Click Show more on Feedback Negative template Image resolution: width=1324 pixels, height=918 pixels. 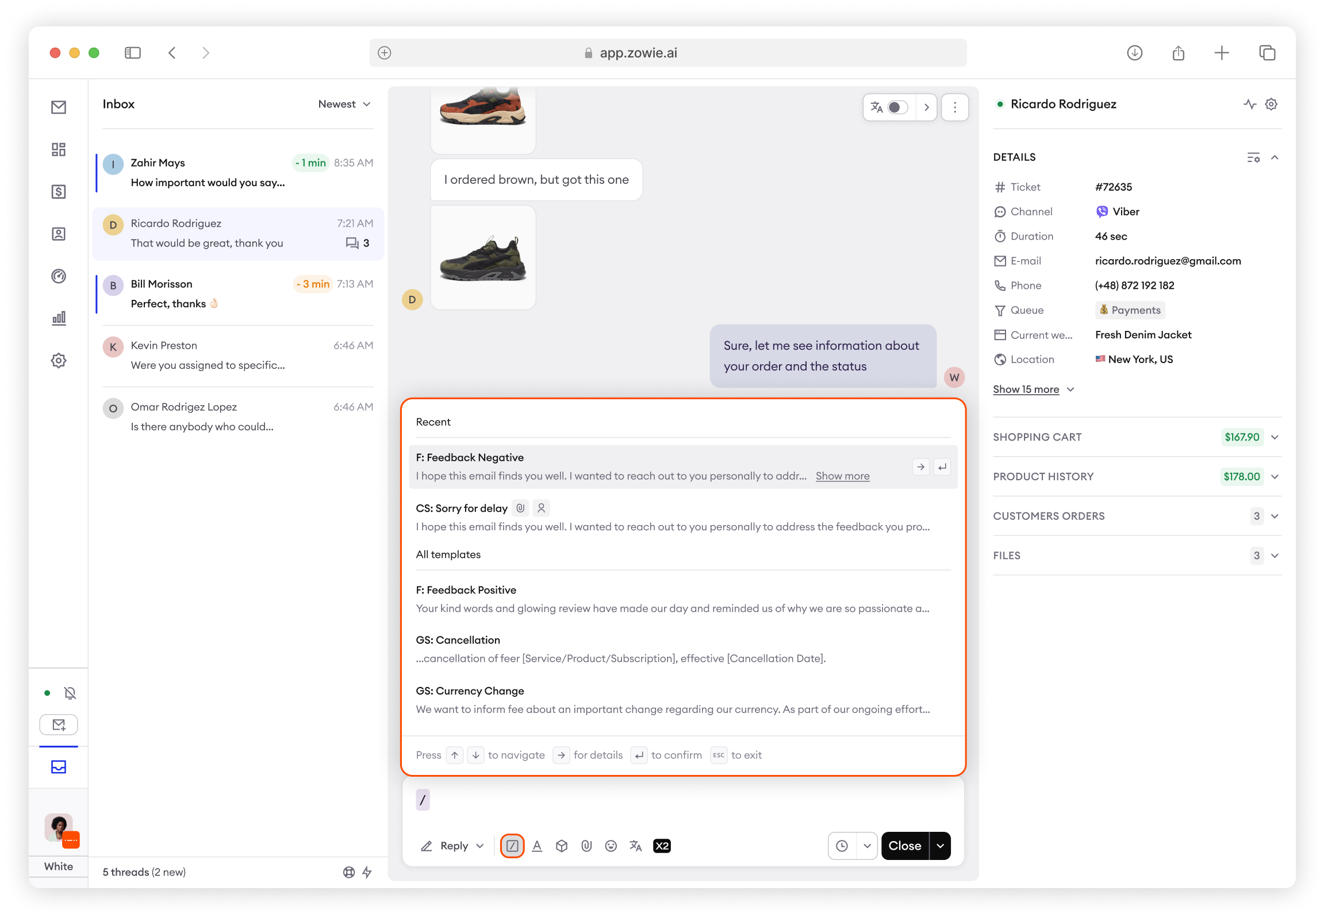click(x=842, y=476)
